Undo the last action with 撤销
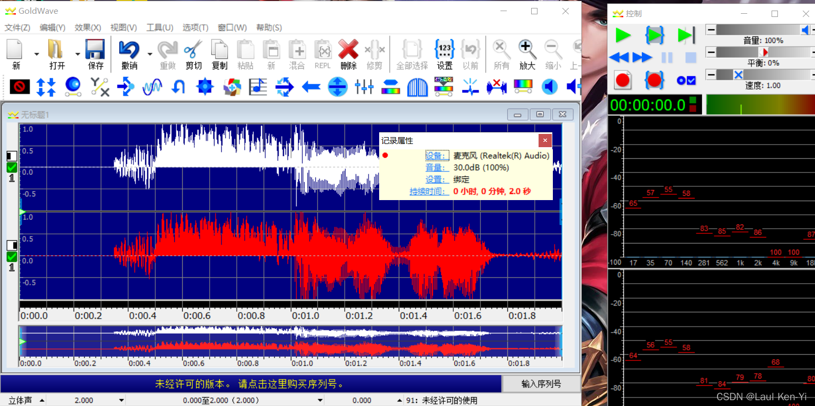The width and height of the screenshot is (815, 406). pos(129,49)
